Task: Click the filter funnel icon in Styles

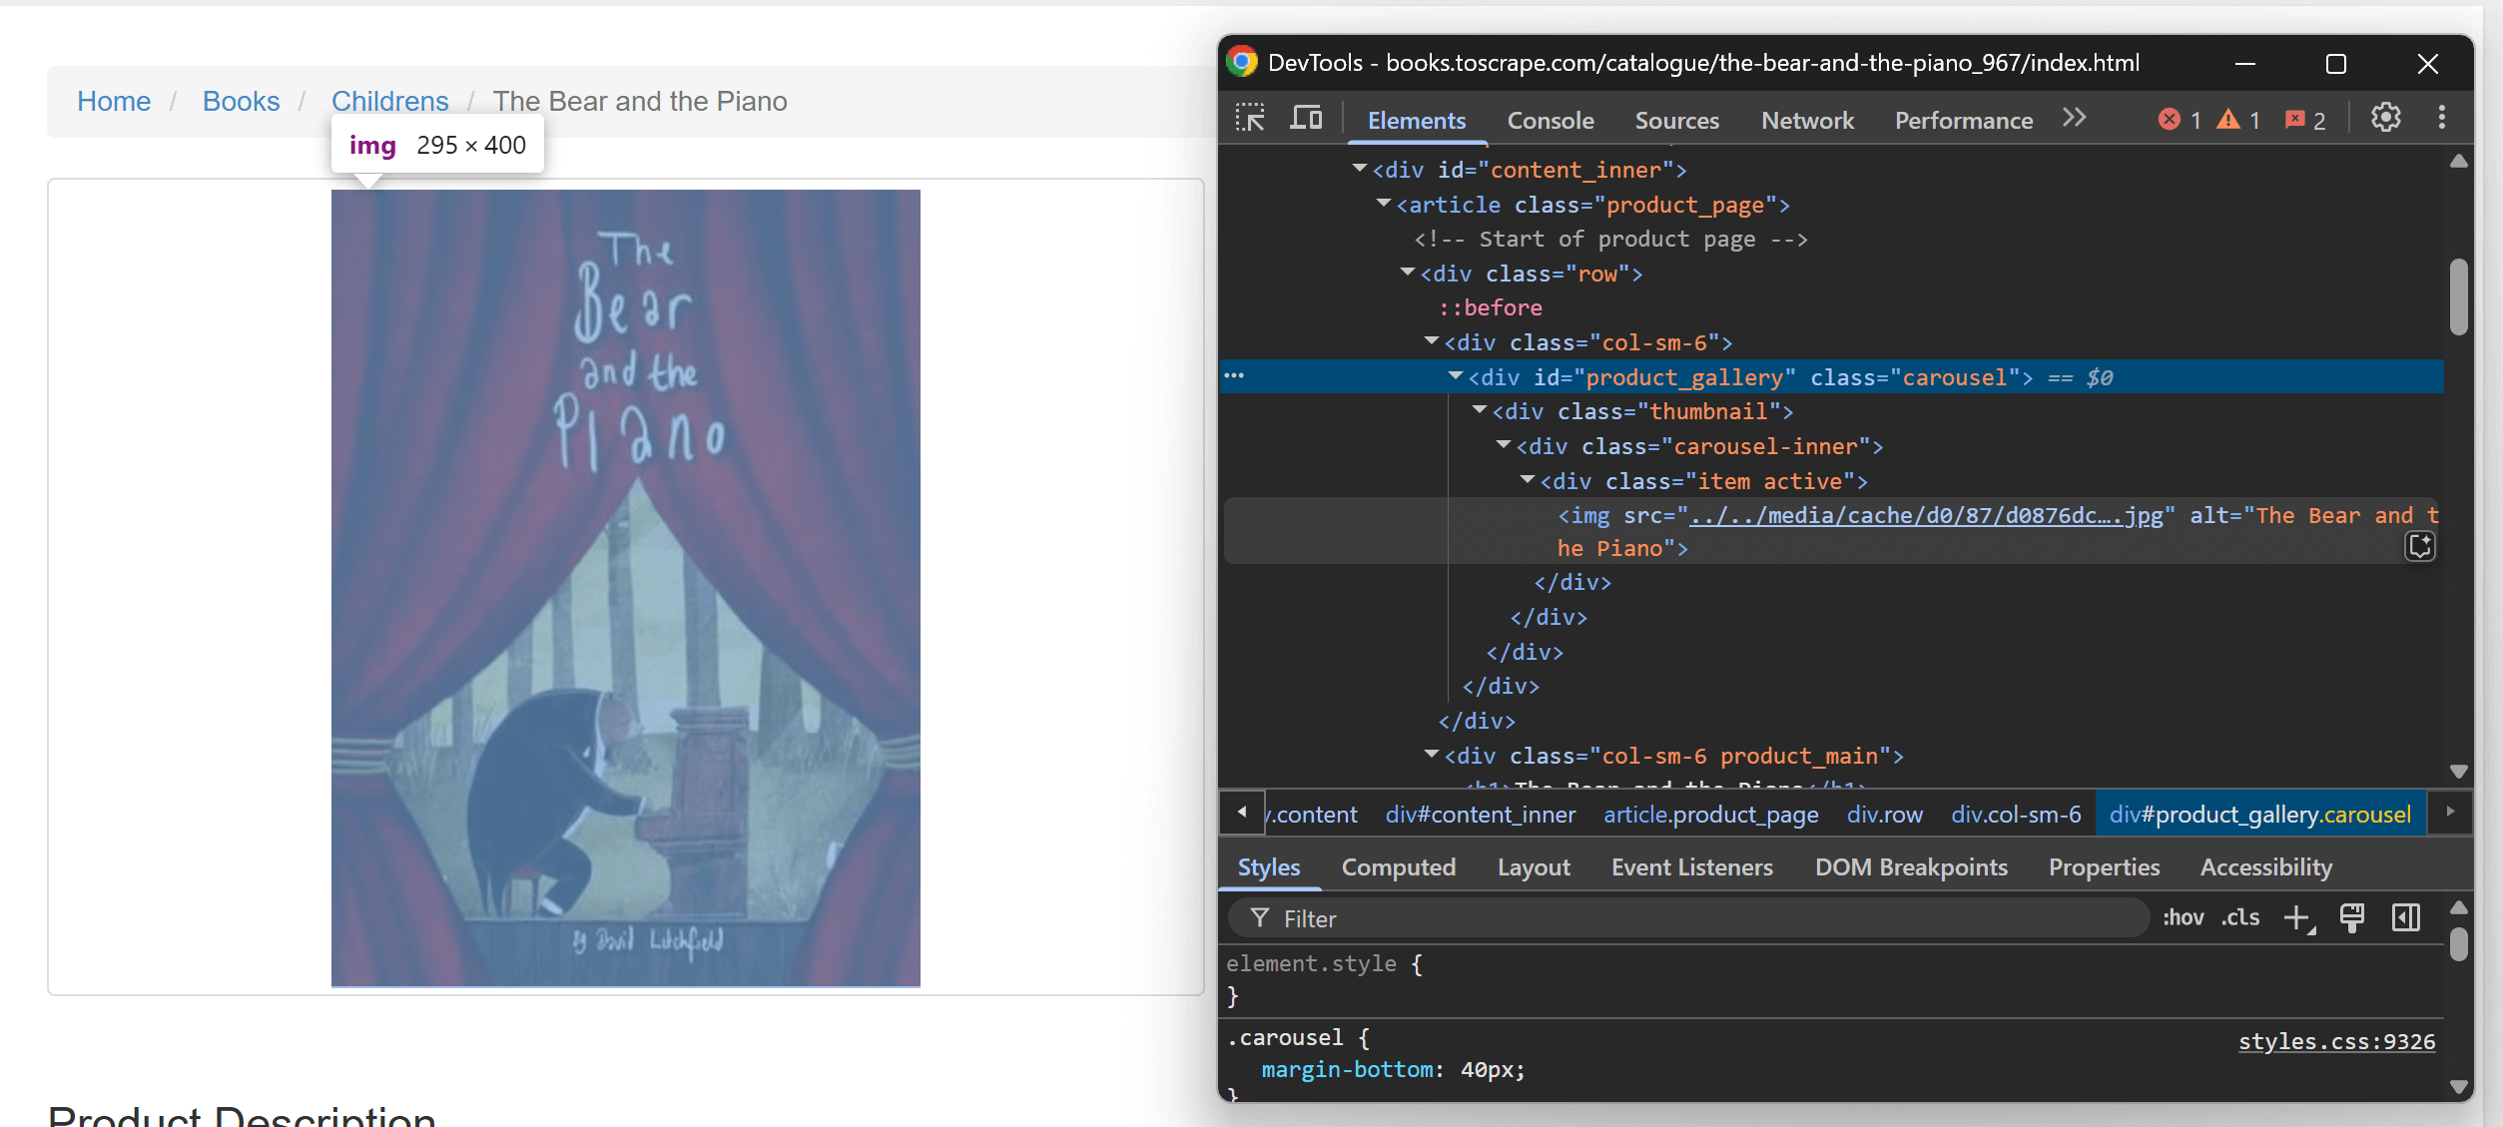Action: [1260, 917]
